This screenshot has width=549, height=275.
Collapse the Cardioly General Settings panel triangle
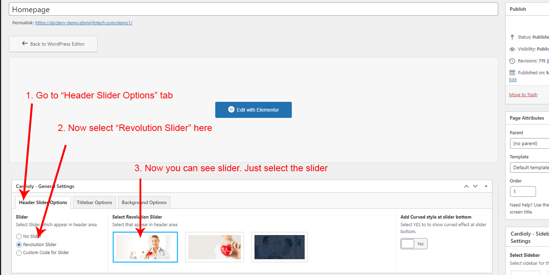(x=486, y=186)
